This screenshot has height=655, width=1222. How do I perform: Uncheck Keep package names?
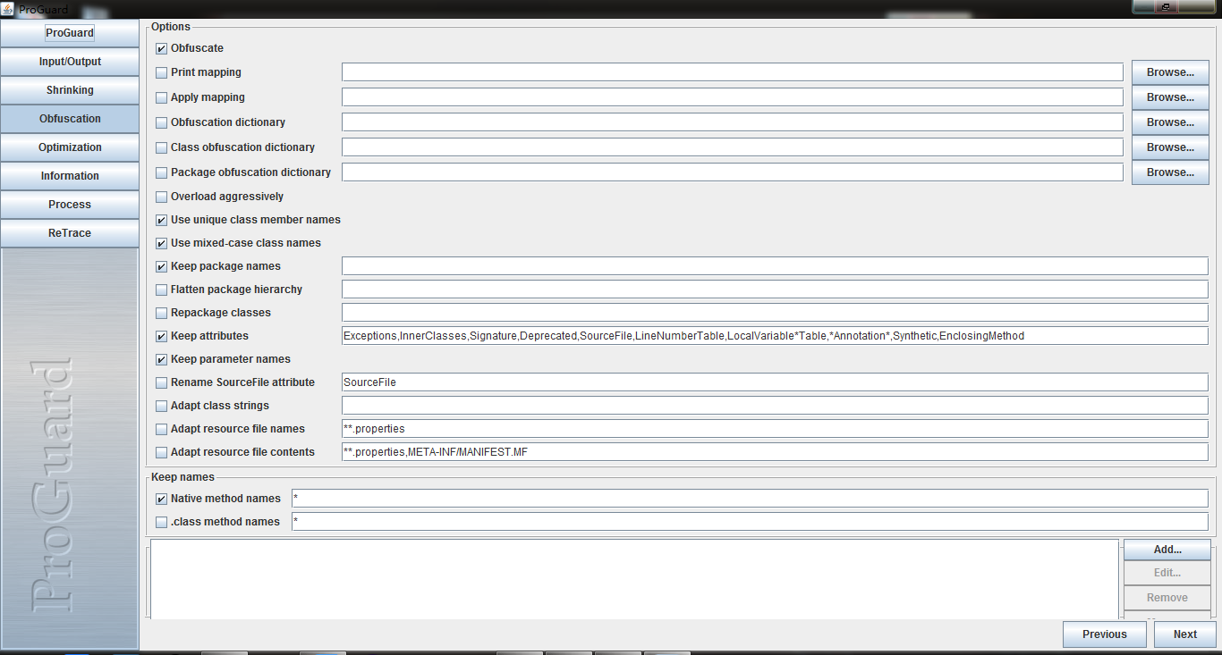(x=162, y=266)
